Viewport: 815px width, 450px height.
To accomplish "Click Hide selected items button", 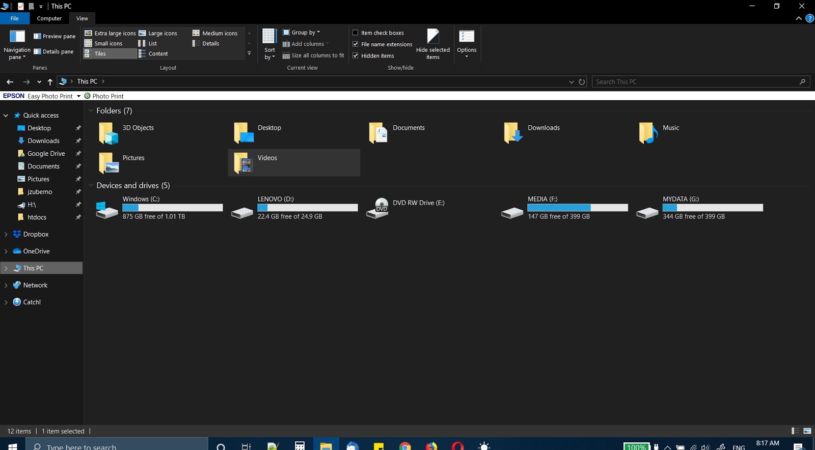I will (x=433, y=45).
